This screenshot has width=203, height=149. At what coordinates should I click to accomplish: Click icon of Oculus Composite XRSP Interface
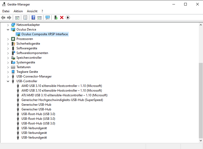[x=18, y=34]
